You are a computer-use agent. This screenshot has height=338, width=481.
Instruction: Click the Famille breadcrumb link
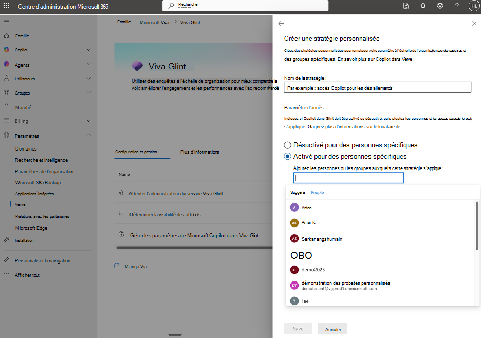pos(124,22)
